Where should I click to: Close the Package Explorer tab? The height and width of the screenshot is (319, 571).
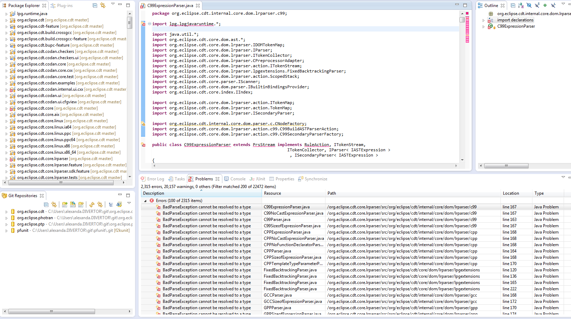tap(44, 6)
